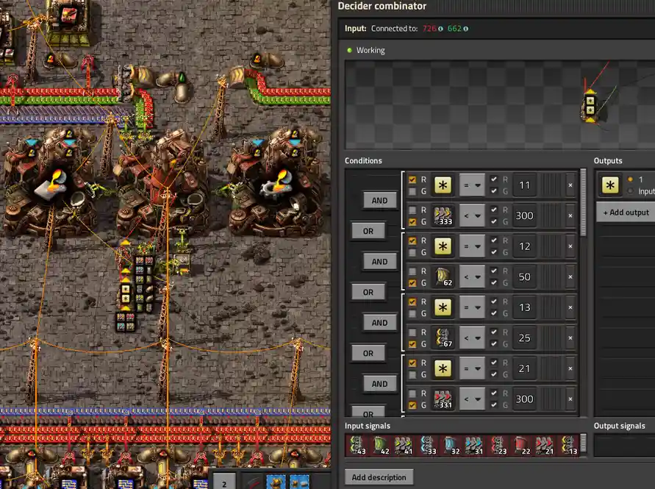Change the yellow belt 333 signal slot
The height and width of the screenshot is (489, 655).
(443, 215)
